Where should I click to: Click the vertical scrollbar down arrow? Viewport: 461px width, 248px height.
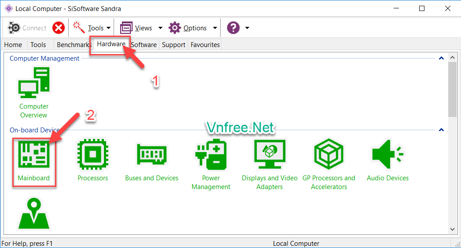[x=452, y=229]
